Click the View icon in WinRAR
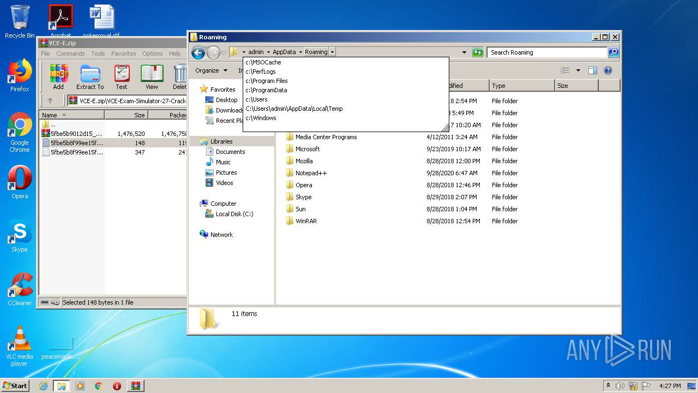 click(152, 77)
